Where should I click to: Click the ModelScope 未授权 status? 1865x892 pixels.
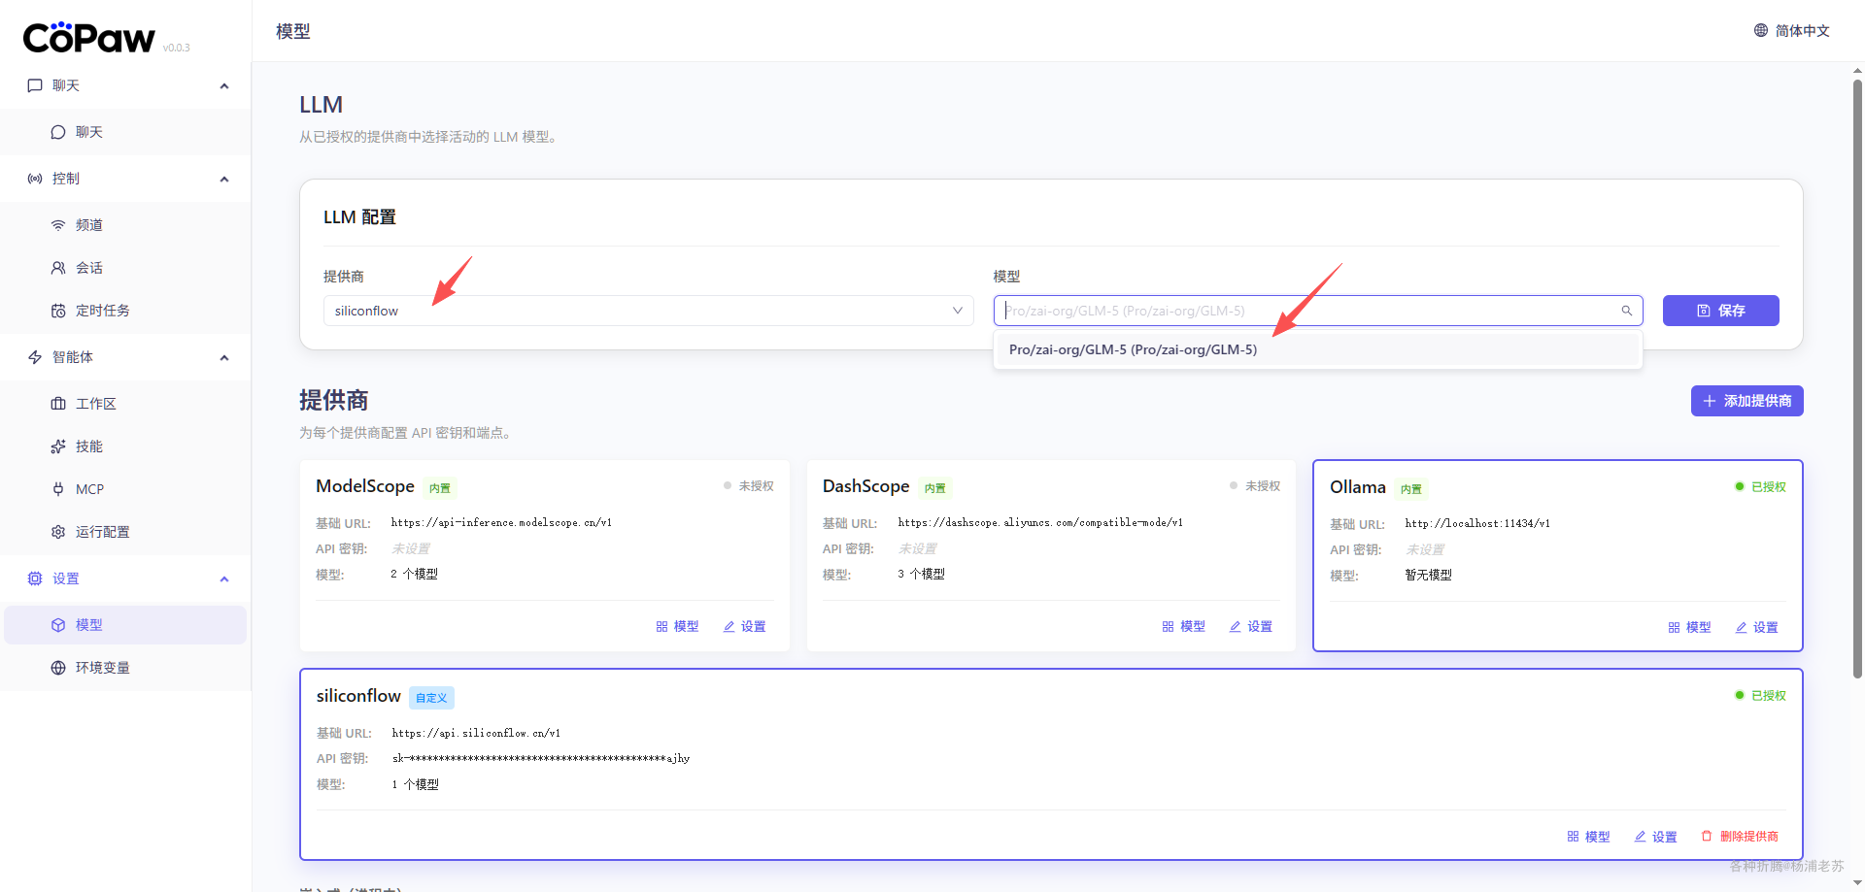point(749,485)
